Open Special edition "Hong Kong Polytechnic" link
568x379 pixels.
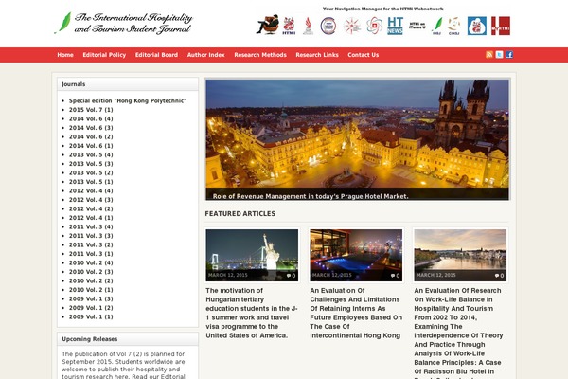point(128,100)
